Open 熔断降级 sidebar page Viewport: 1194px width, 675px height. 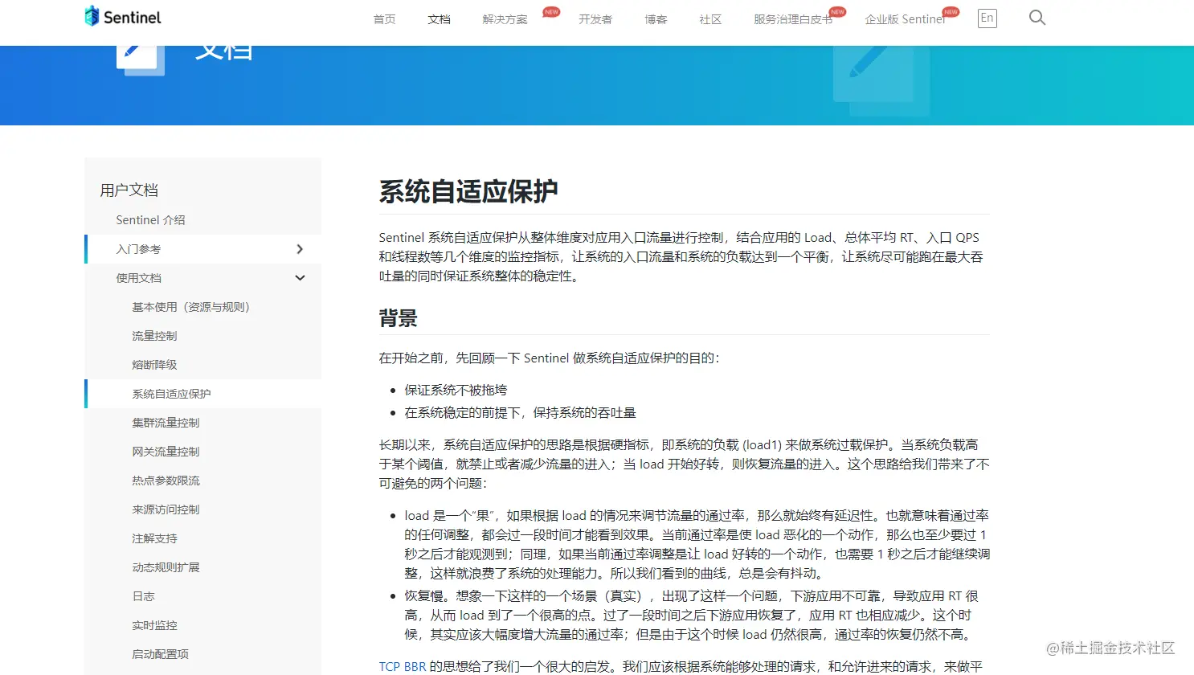tap(154, 365)
